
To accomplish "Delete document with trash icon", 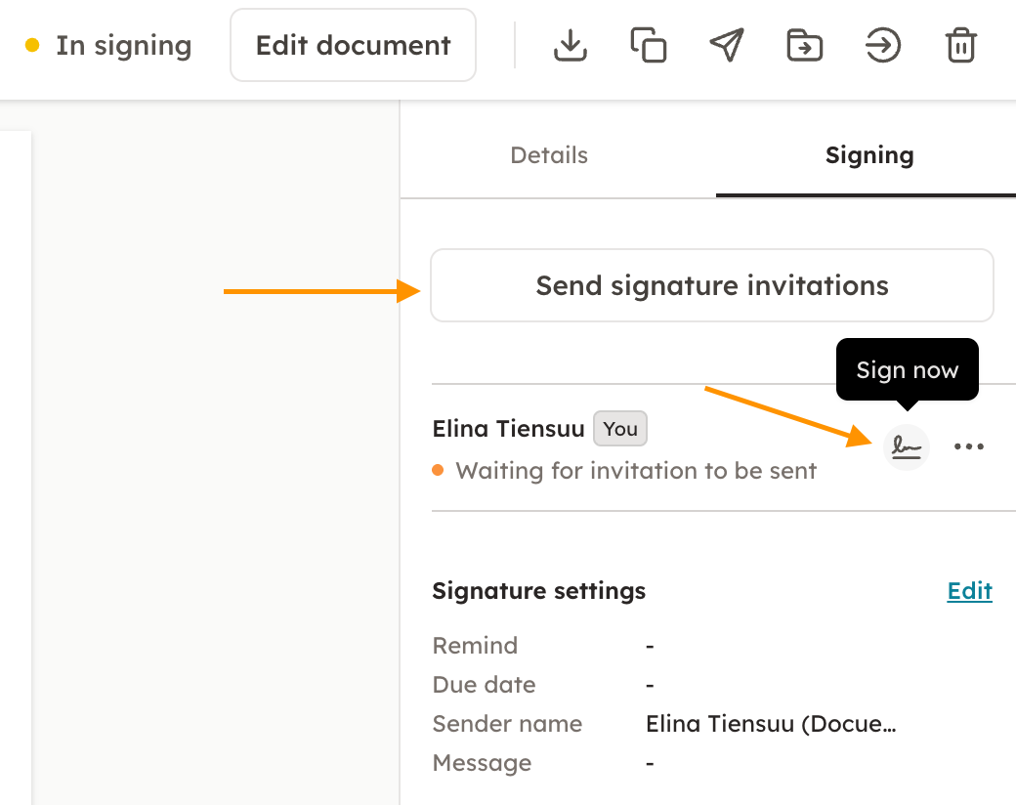I will (960, 45).
